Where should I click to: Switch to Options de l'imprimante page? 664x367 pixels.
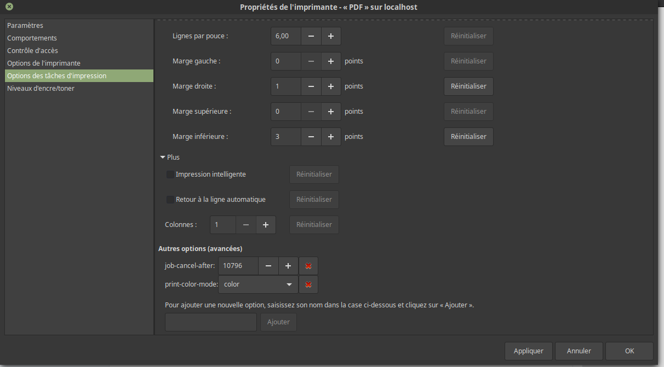[44, 63]
